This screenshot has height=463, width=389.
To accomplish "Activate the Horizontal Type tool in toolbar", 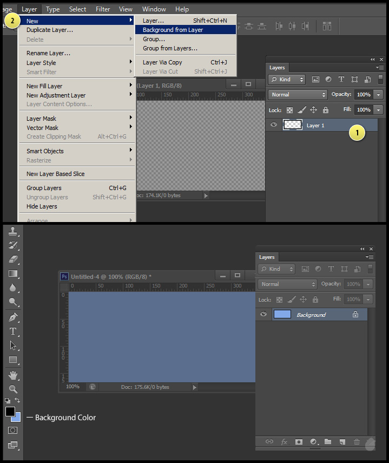I will [x=13, y=331].
